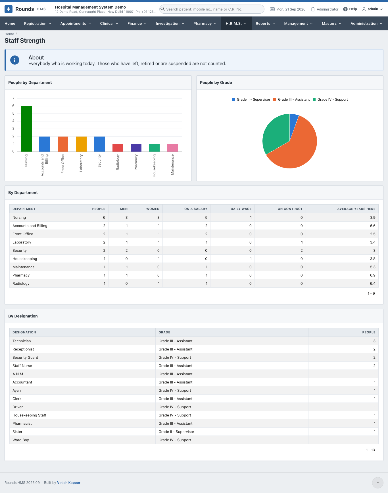
Task: Expand the Clinical menu
Action: (x=109, y=23)
